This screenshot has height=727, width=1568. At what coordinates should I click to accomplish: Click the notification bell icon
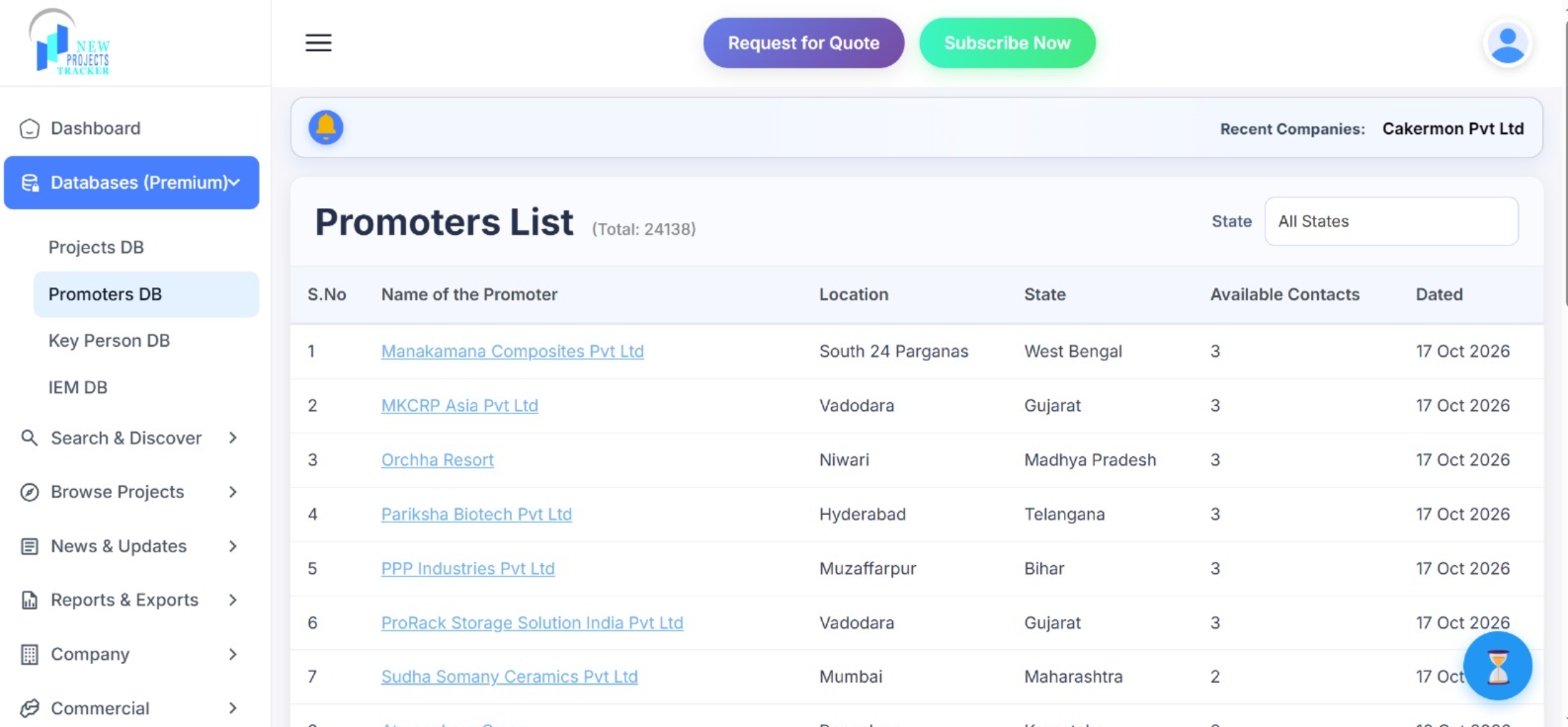point(326,127)
